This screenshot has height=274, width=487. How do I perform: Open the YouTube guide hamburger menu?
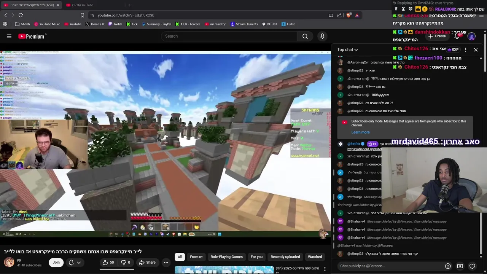click(x=9, y=36)
